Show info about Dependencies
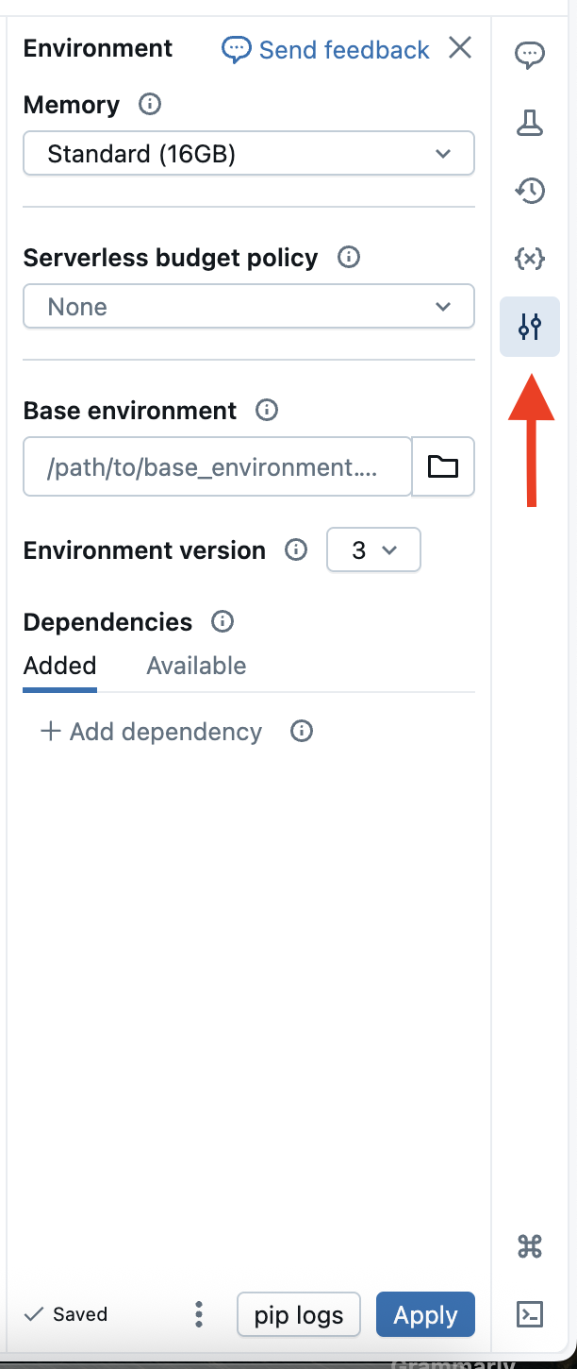The height and width of the screenshot is (1369, 577). click(x=223, y=621)
